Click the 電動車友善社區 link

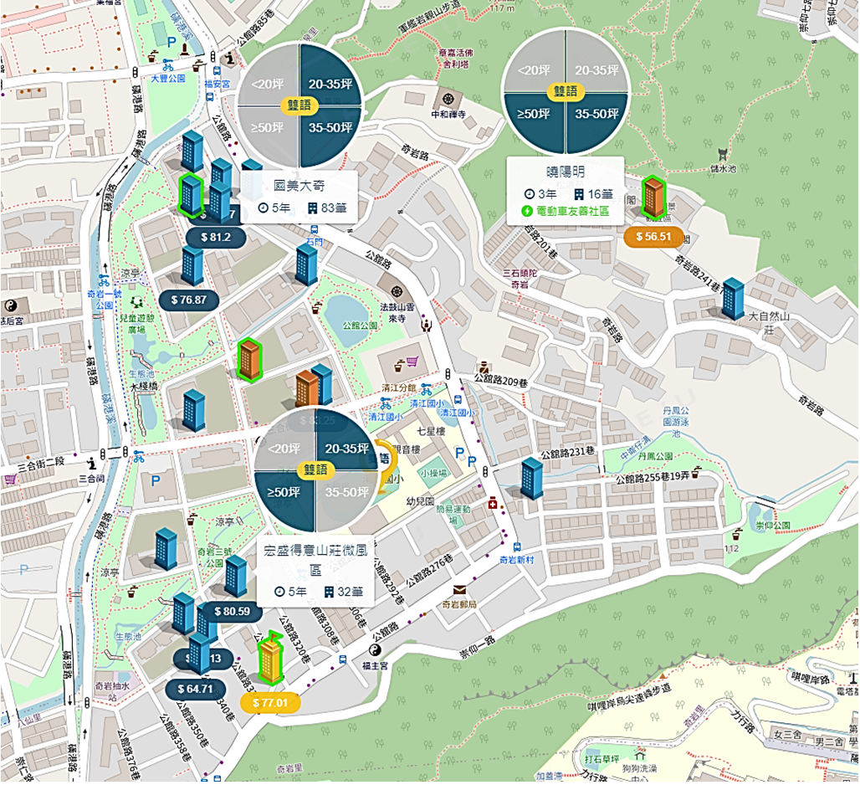[x=565, y=211]
